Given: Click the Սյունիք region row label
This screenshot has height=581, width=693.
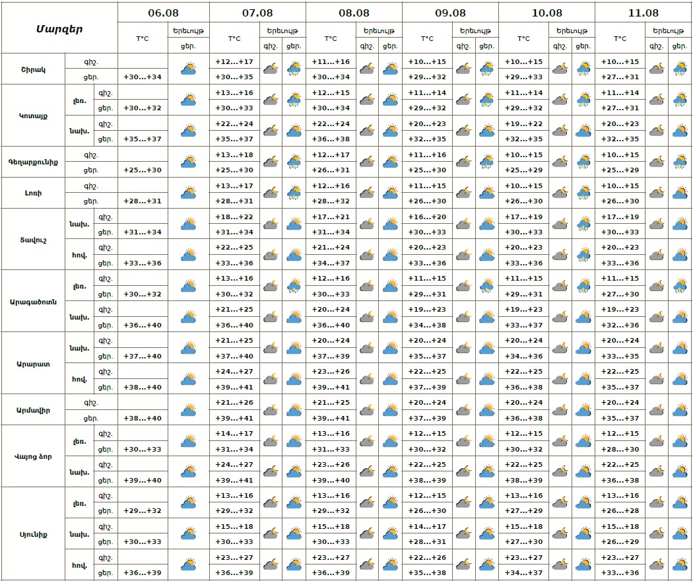Looking at the screenshot, I should click(33, 534).
